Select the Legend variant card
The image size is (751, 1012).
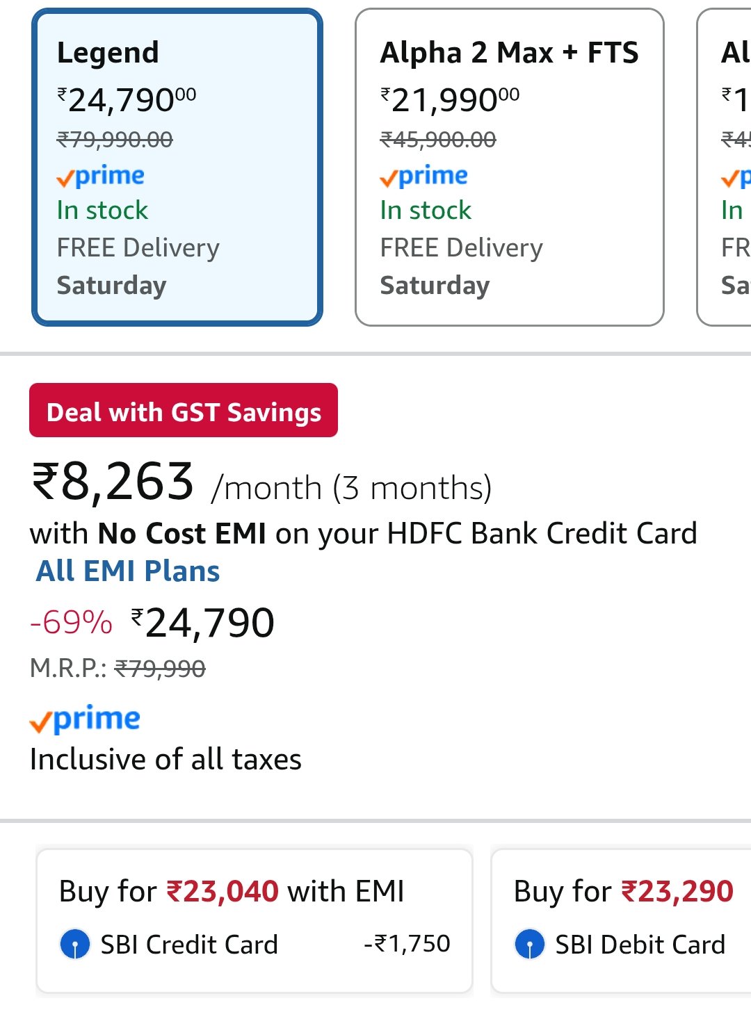177,167
